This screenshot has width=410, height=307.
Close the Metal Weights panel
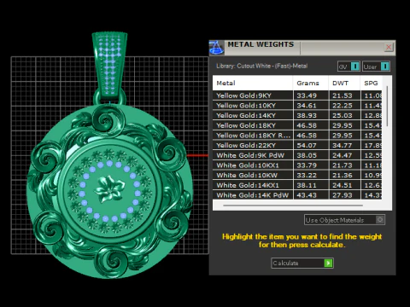(389, 47)
